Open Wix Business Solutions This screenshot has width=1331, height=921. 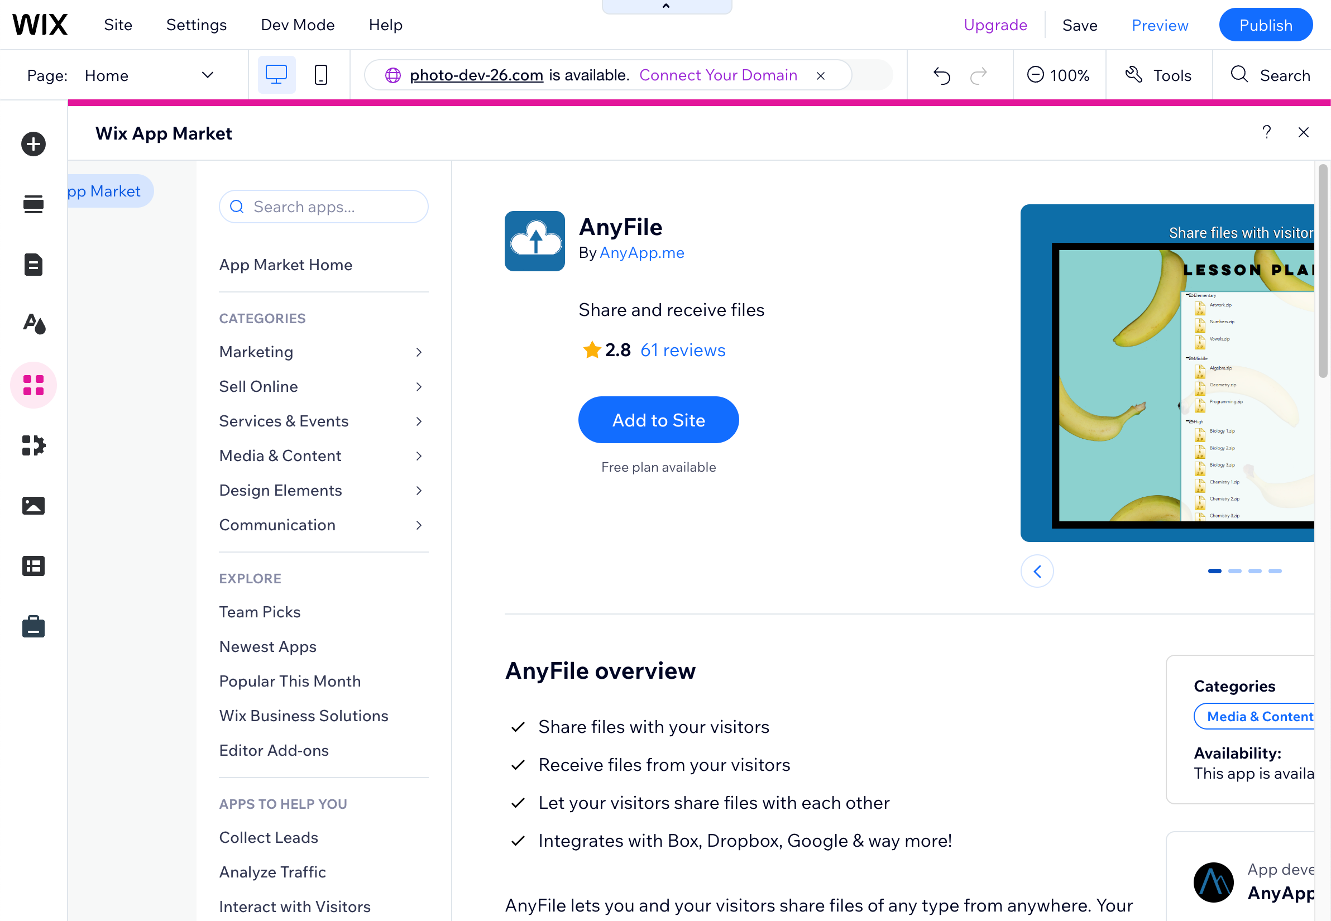pyautogui.click(x=304, y=716)
